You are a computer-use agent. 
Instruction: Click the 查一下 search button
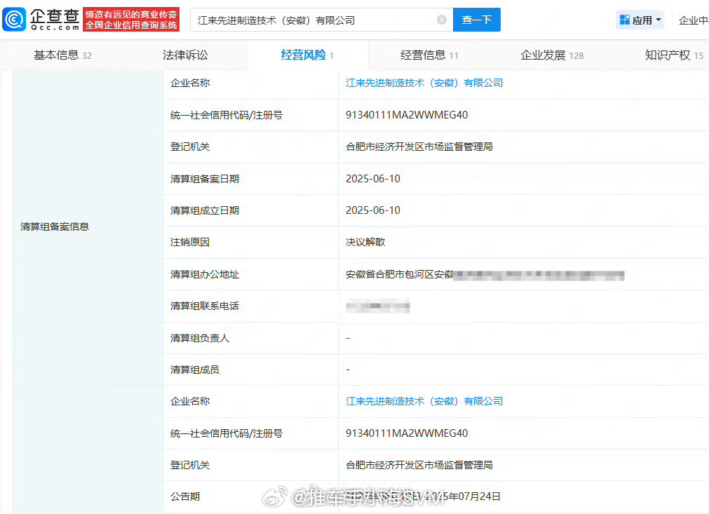pyautogui.click(x=477, y=20)
